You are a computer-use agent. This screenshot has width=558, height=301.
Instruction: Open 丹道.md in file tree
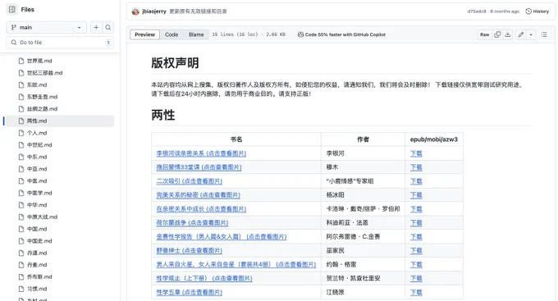pyautogui.click(x=37, y=253)
